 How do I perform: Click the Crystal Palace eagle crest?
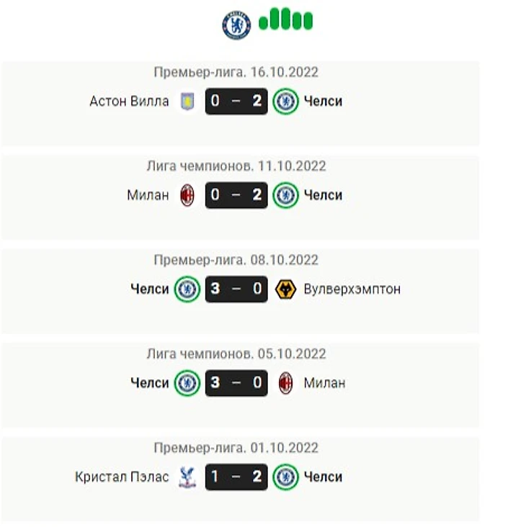point(187,477)
